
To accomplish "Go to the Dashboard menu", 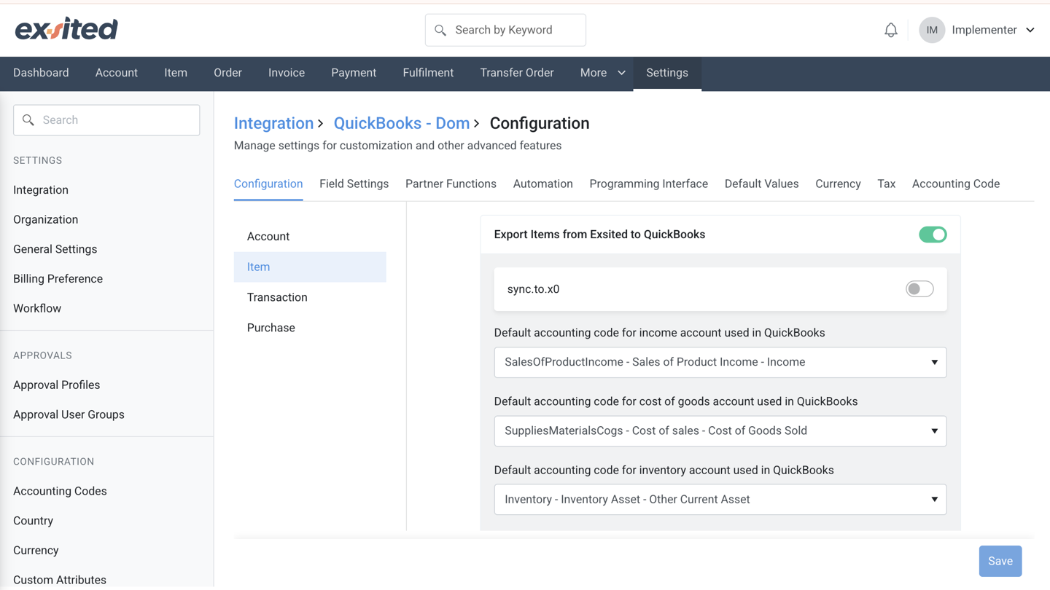I will pos(41,73).
